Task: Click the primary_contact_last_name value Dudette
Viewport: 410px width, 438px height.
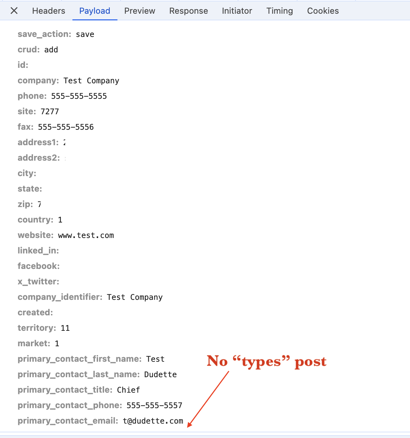Action: (161, 375)
